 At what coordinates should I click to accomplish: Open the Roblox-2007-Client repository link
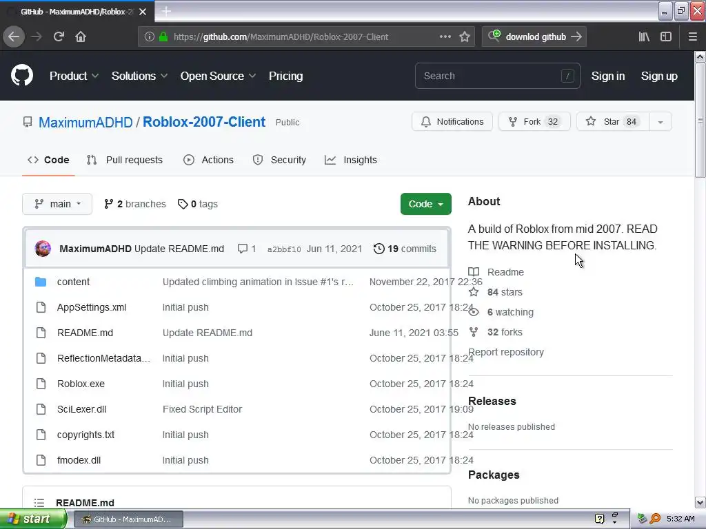click(204, 122)
